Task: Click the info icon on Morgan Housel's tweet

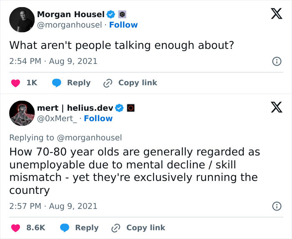Action: 276,61
